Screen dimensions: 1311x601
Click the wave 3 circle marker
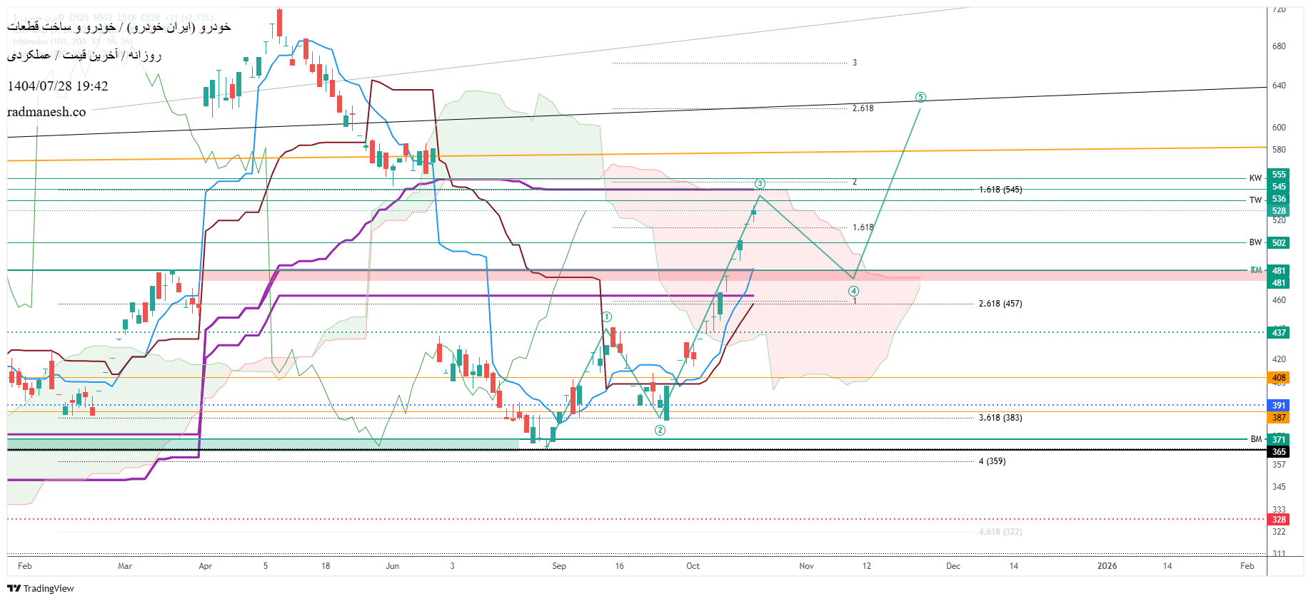(760, 184)
